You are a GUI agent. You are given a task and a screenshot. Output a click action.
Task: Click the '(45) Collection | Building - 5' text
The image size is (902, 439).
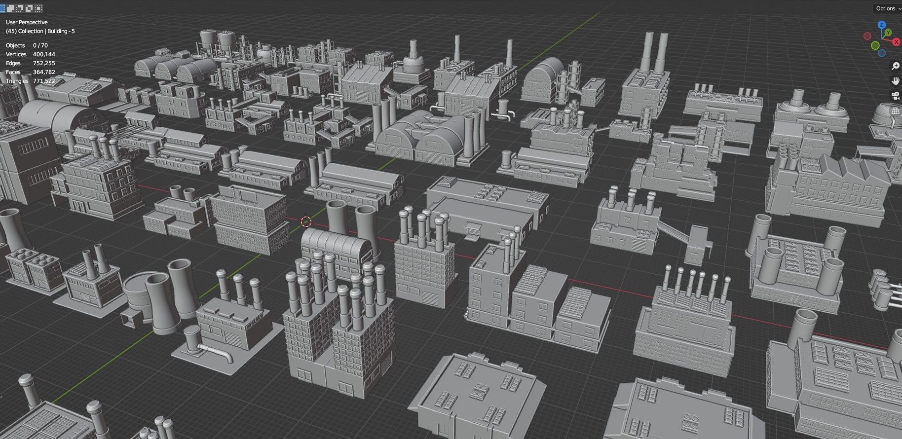tap(40, 31)
